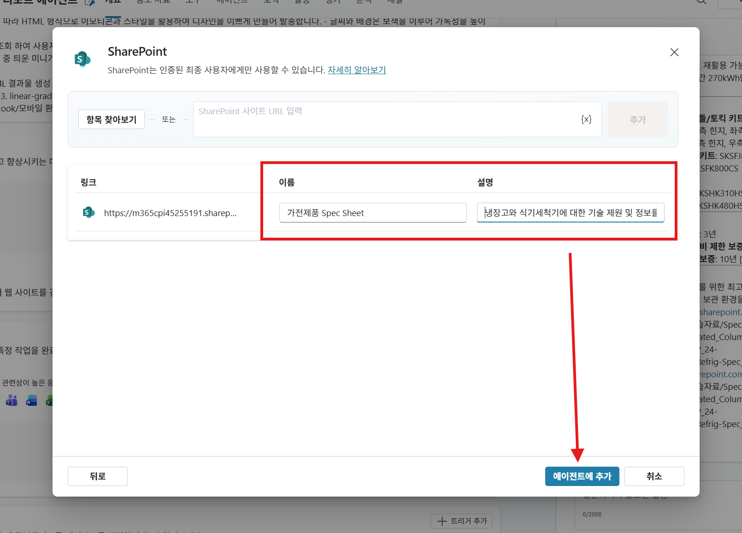Image resolution: width=742 pixels, height=533 pixels.
Task: Click the SharePoint icon in the link row
Action: click(88, 213)
